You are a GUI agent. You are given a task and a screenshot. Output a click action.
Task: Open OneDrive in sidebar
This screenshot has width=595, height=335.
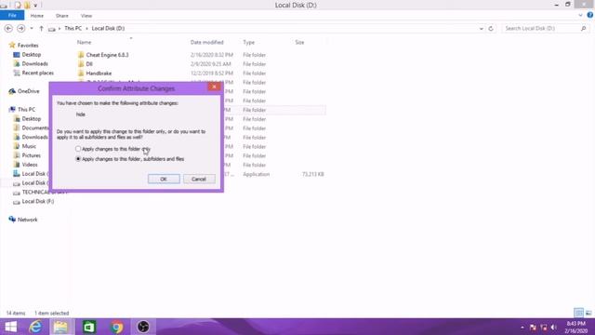point(28,91)
